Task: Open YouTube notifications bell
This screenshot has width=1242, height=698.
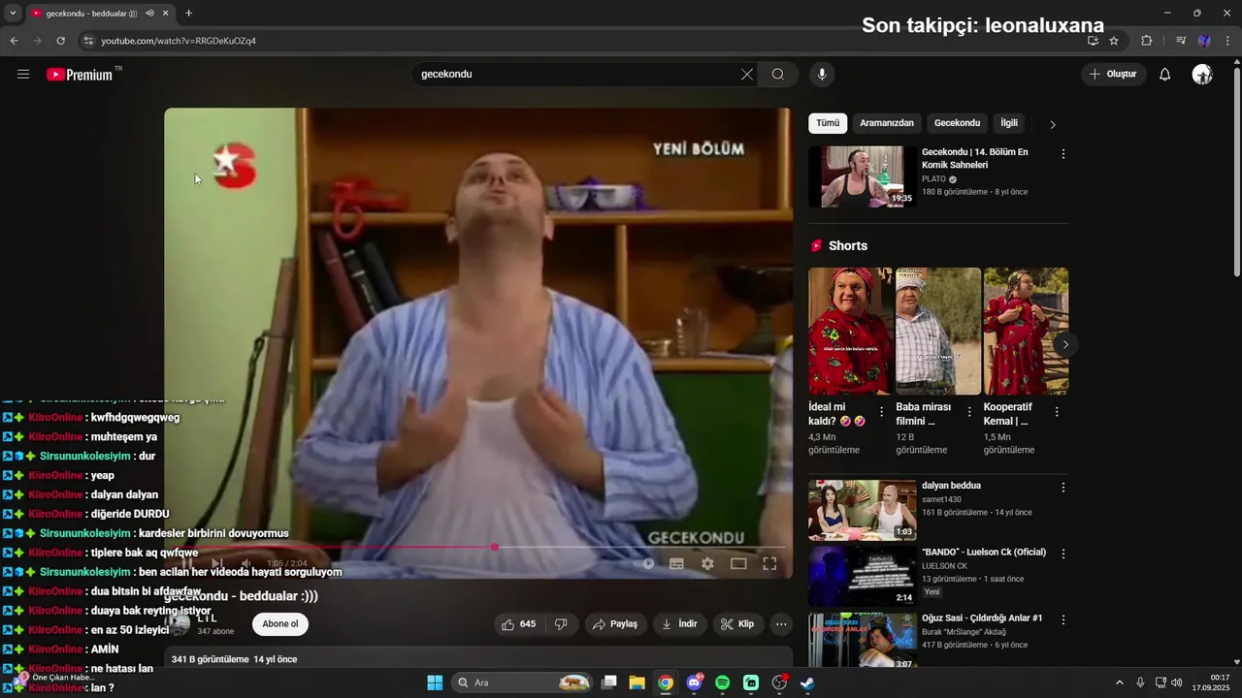Action: coord(1165,75)
